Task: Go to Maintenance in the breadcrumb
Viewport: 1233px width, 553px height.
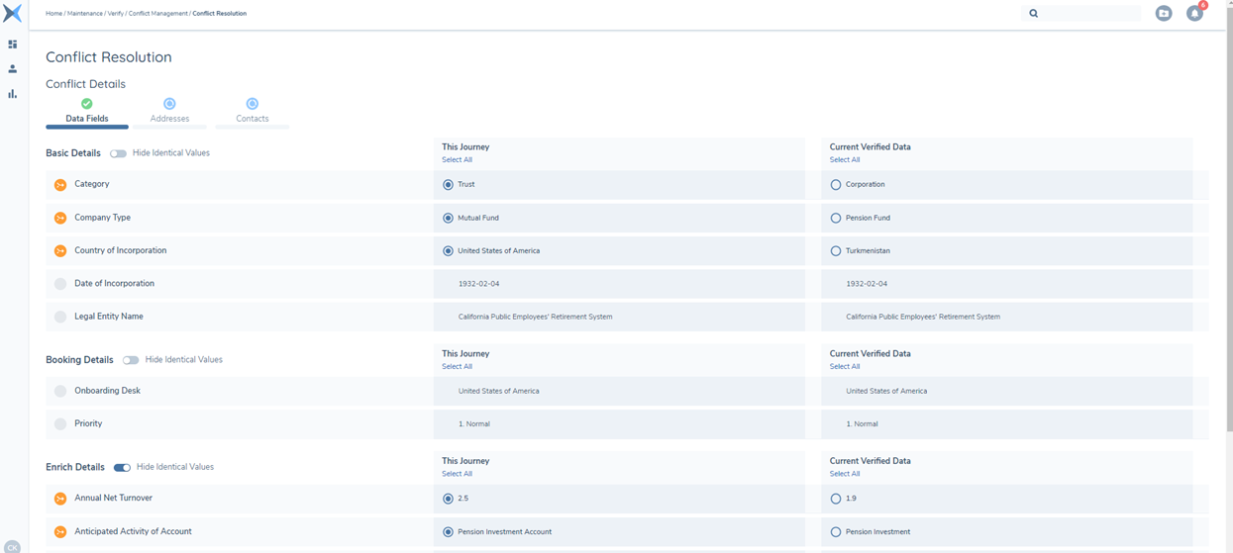Action: pos(84,14)
